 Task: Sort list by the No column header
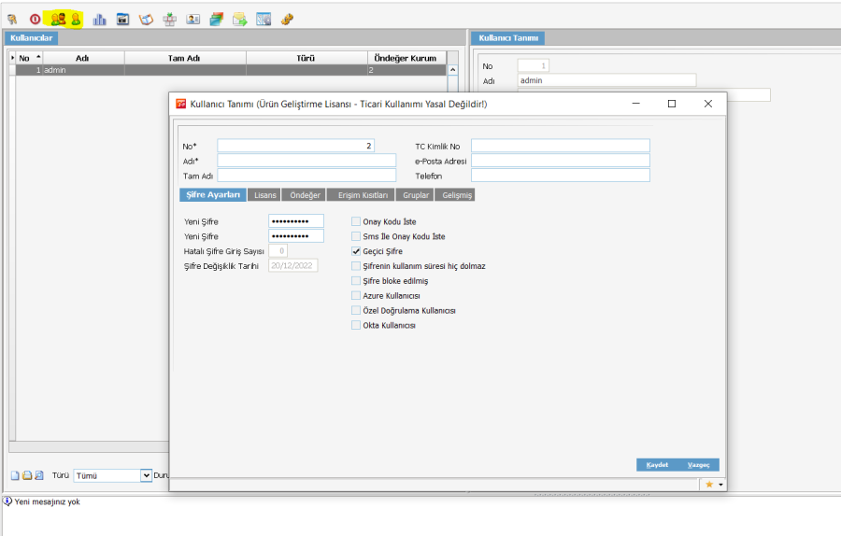click(25, 58)
